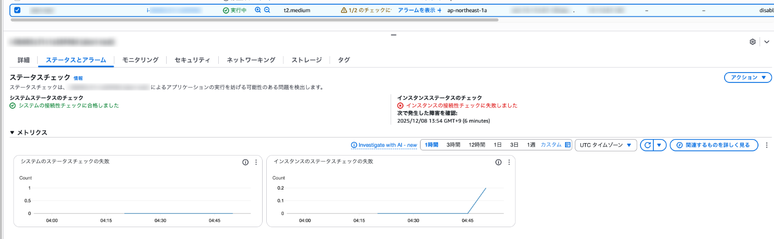774x239 pixels.
Task: Open options menu on instance status check chart
Action: (509, 162)
